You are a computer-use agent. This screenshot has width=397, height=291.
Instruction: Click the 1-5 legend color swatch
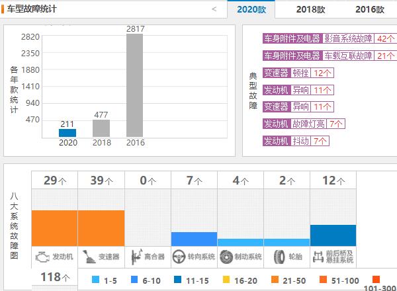pyautogui.click(x=96, y=279)
